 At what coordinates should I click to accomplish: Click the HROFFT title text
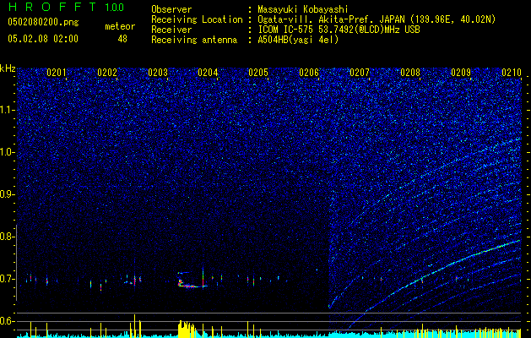pyautogui.click(x=52, y=7)
